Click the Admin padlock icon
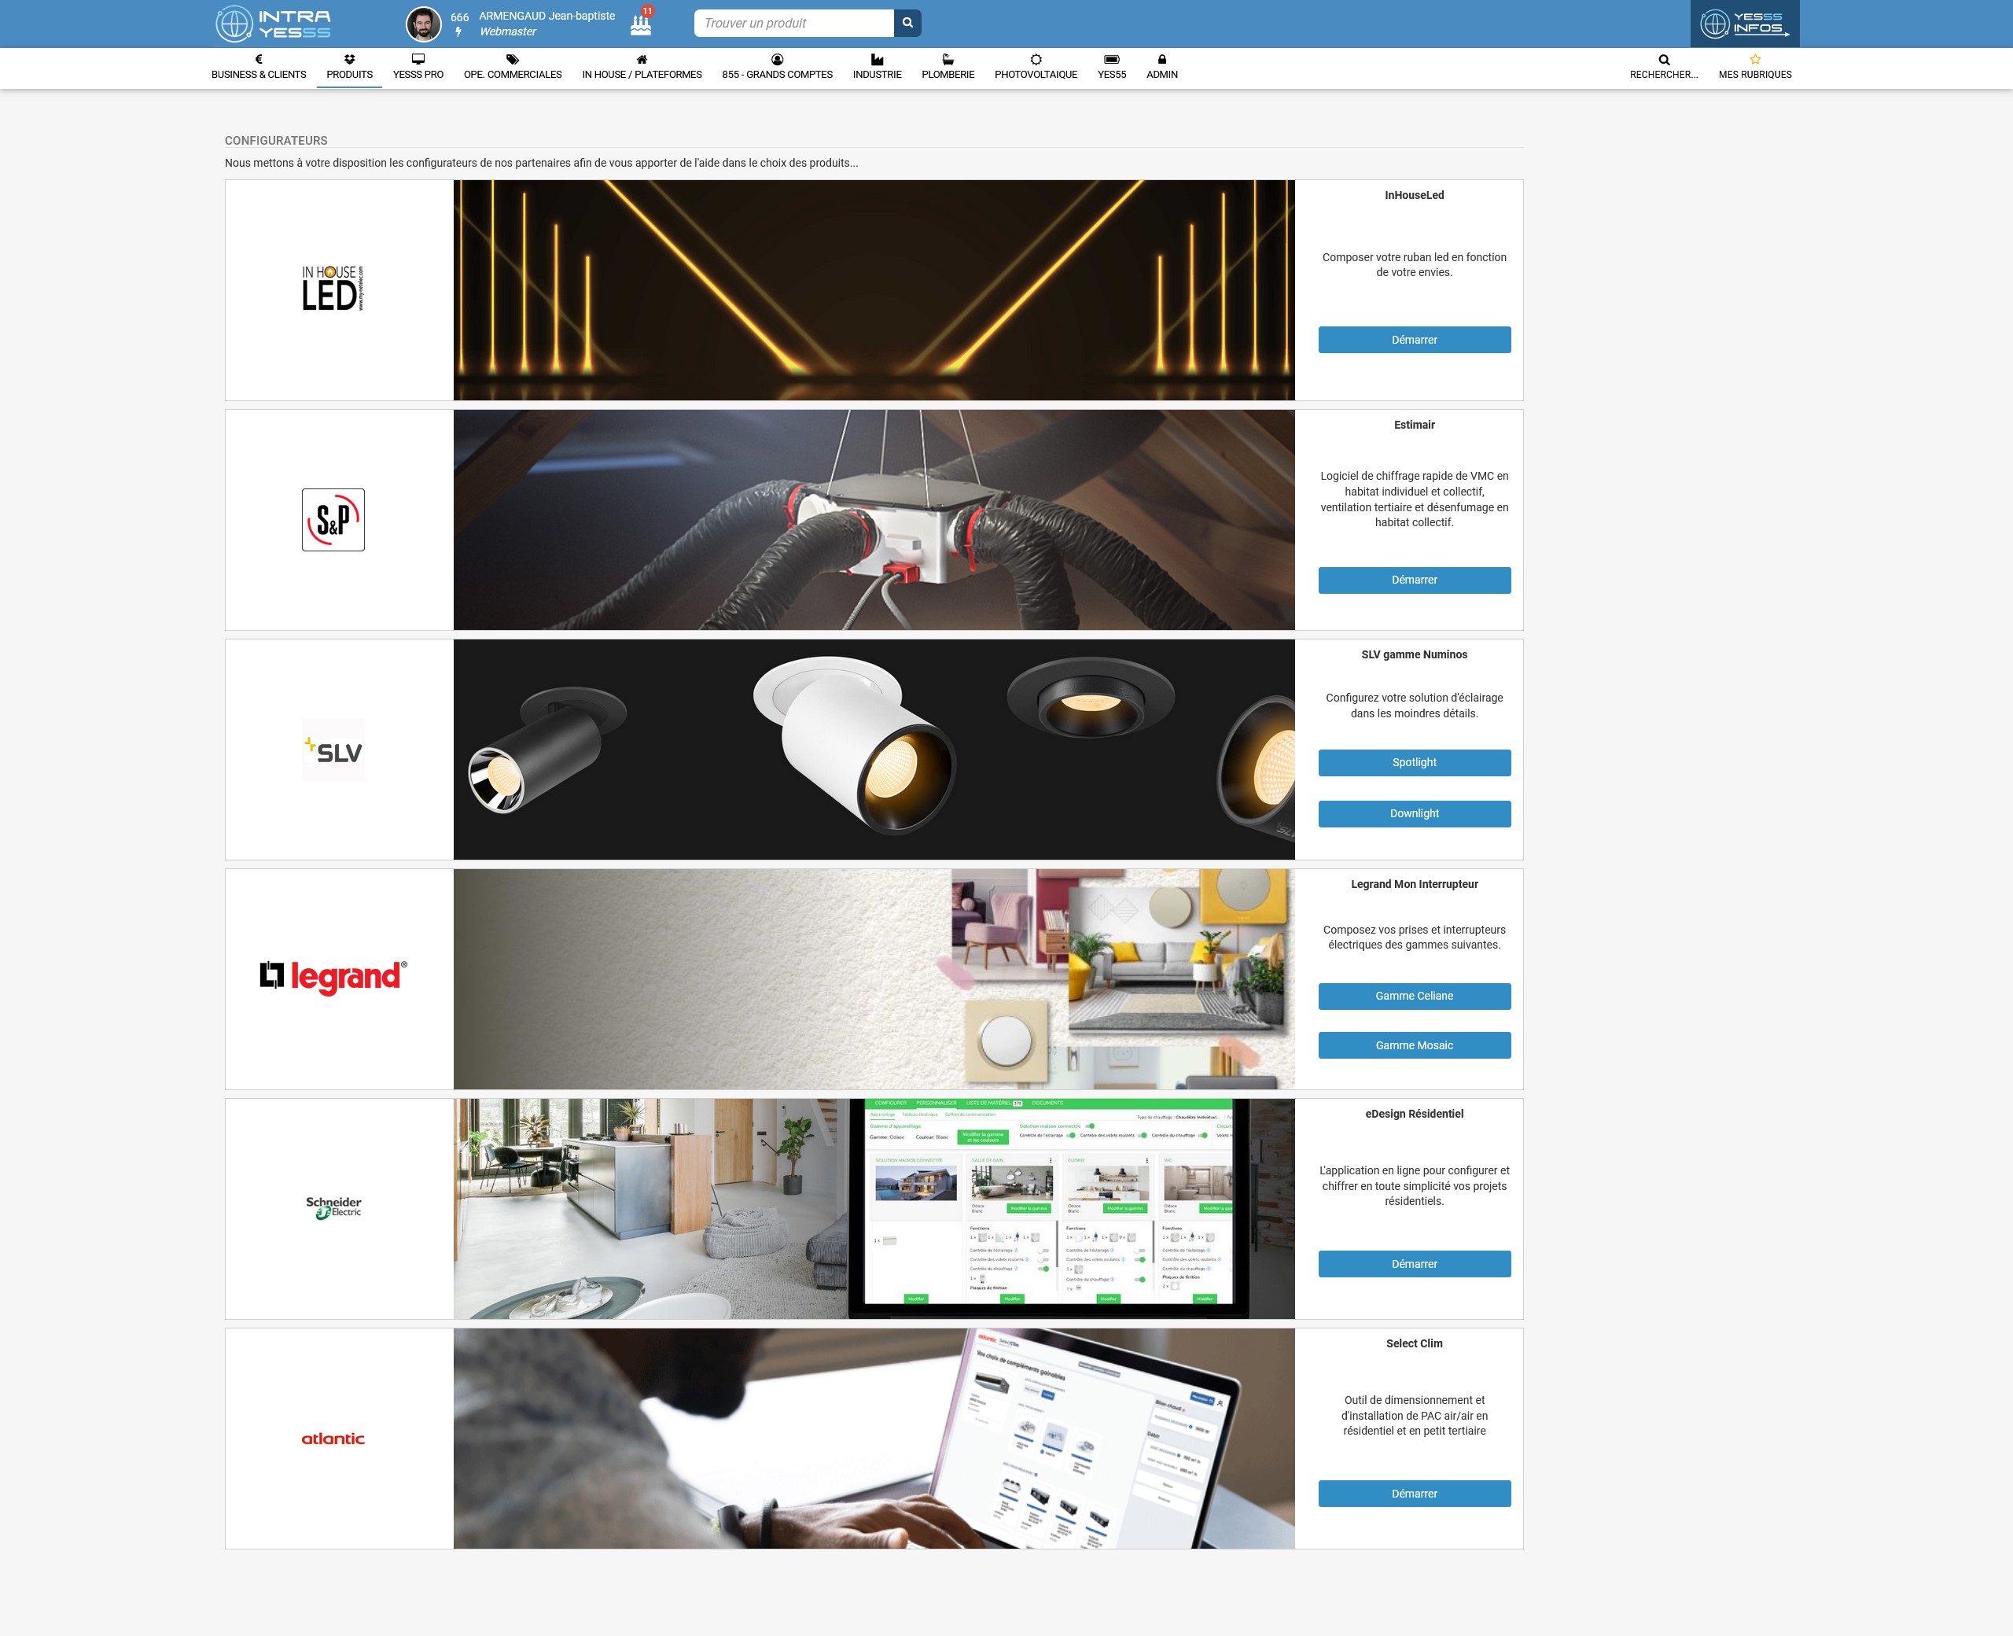2013x1636 pixels. point(1161,59)
